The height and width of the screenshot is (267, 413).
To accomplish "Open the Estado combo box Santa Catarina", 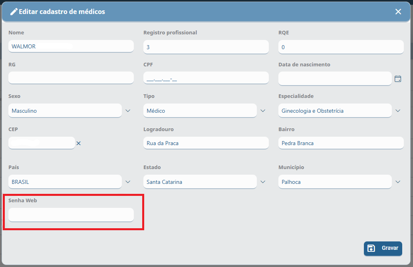I will (x=200, y=181).
